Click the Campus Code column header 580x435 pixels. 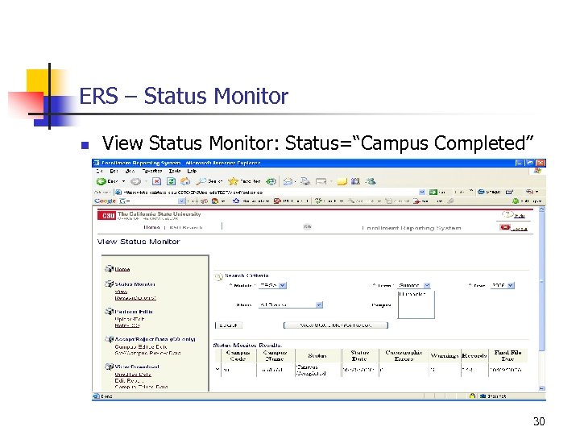pyautogui.click(x=238, y=355)
